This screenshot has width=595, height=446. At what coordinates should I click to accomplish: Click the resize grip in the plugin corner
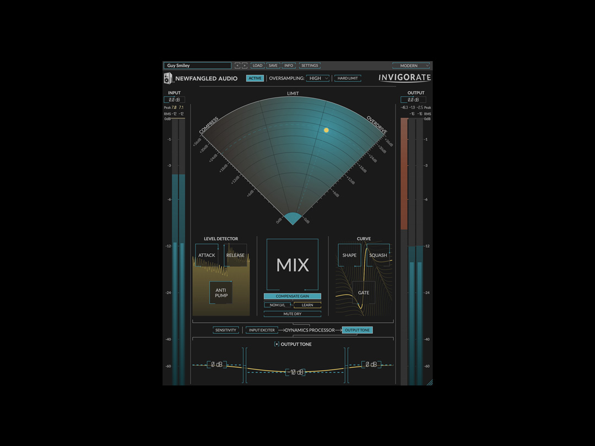(x=430, y=382)
